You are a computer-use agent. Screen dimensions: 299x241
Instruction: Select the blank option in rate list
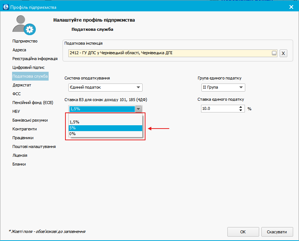105,116
